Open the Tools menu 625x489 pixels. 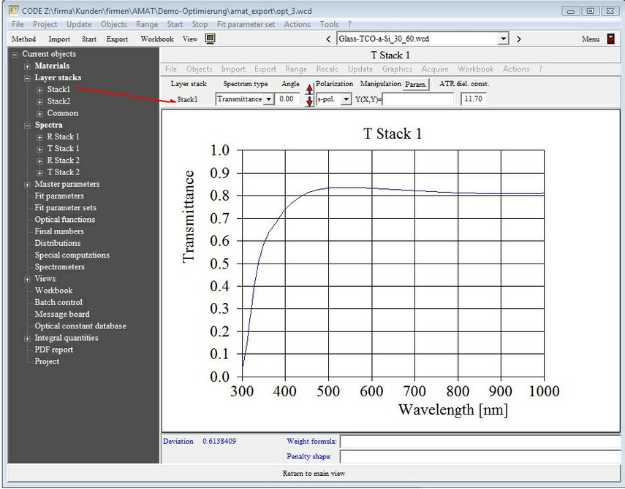329,24
